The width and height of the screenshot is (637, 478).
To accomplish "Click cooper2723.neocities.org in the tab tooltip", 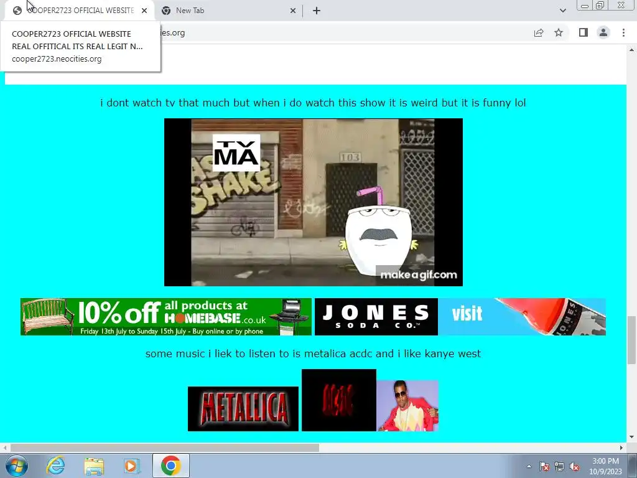I will coord(57,59).
